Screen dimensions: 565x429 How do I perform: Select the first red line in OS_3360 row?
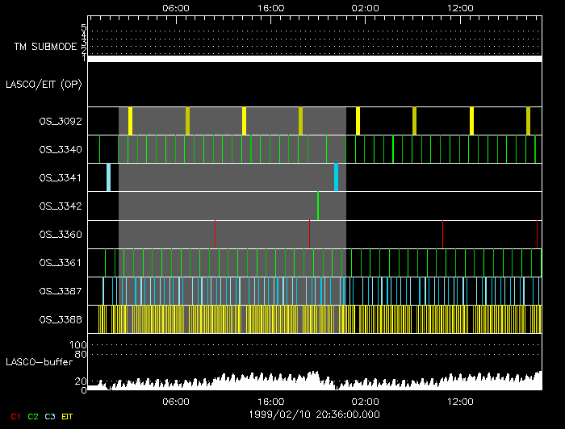(216, 235)
